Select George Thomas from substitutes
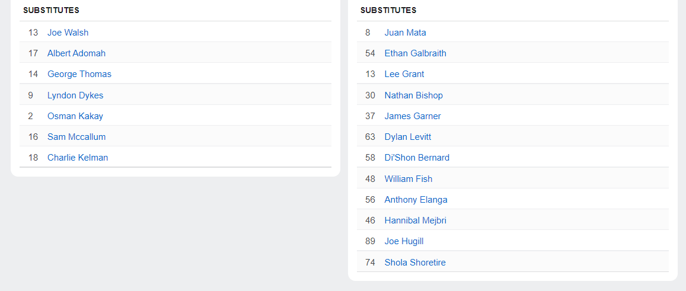The image size is (686, 291). coord(79,74)
